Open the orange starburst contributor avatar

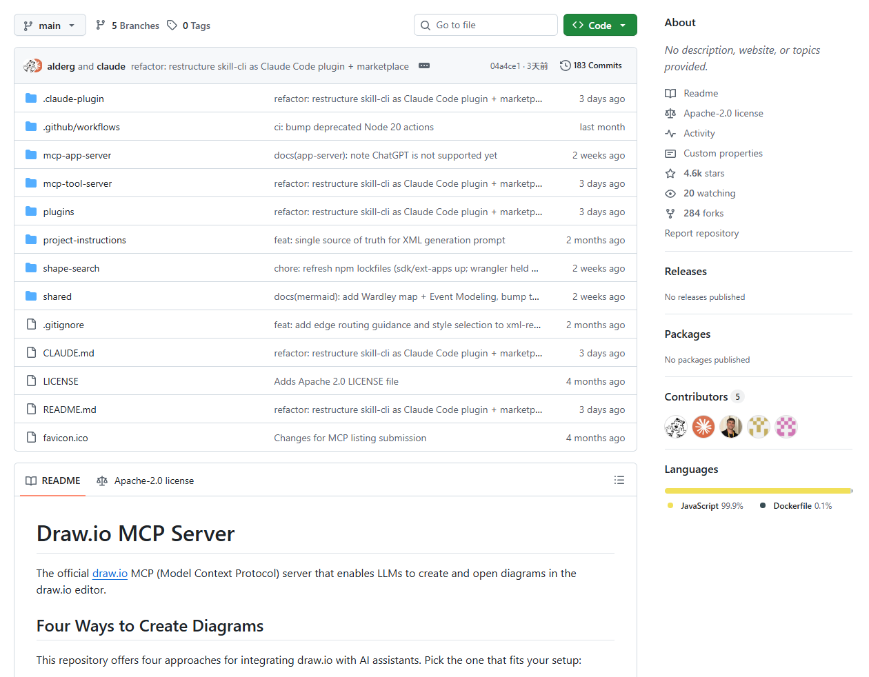703,427
